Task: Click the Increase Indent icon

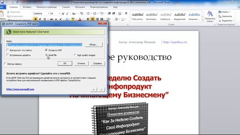Action: tap(114, 13)
